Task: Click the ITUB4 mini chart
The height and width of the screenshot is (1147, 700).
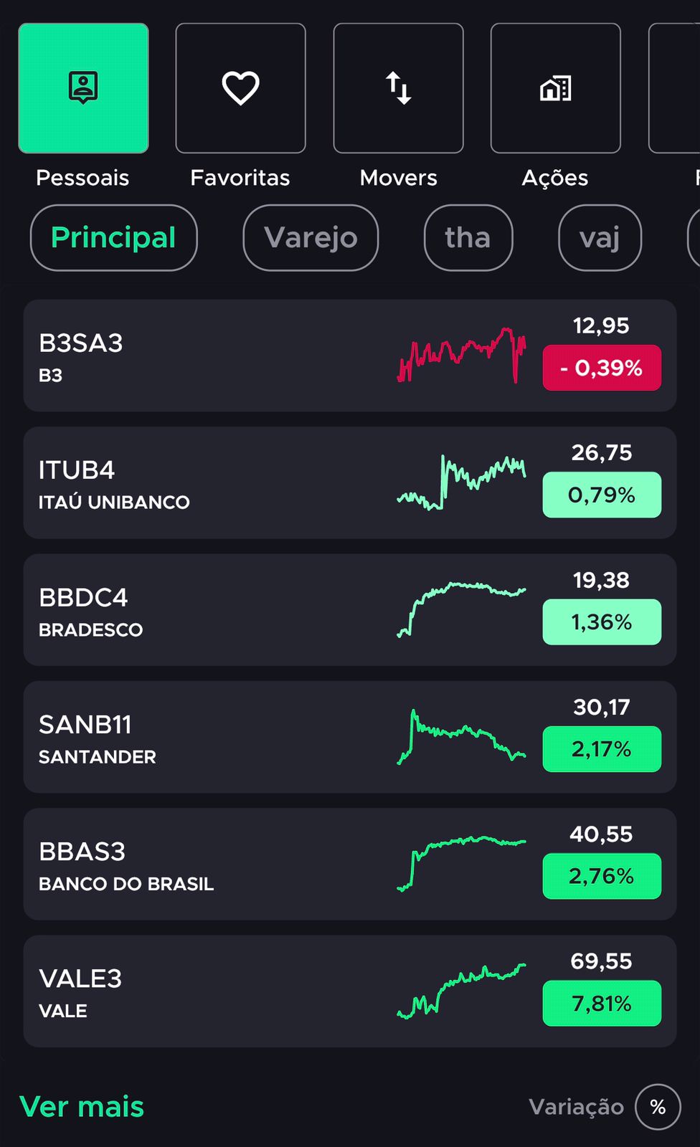Action: 461,482
